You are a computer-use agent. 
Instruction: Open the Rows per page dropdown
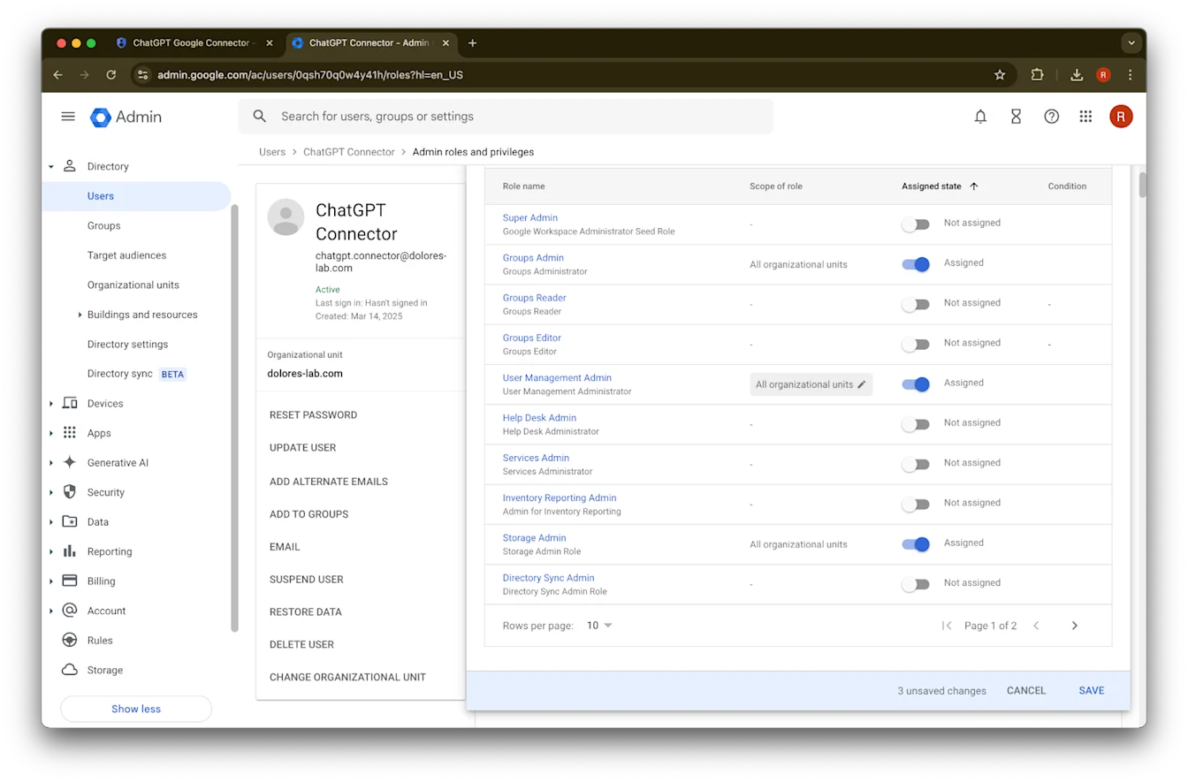(x=600, y=626)
